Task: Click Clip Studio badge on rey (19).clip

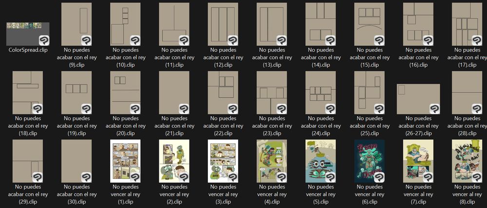Action: coord(86,109)
